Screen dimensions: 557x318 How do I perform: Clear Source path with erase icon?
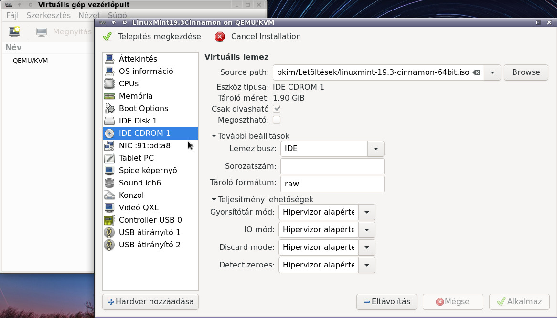(477, 72)
